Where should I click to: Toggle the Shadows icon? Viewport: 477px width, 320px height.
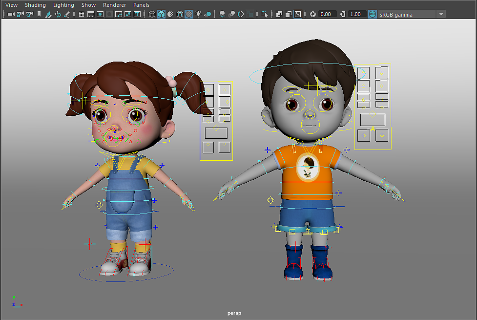click(x=208, y=14)
